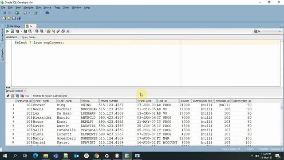
Task: Click the New file icon in main toolbar
Action: coord(4,18)
